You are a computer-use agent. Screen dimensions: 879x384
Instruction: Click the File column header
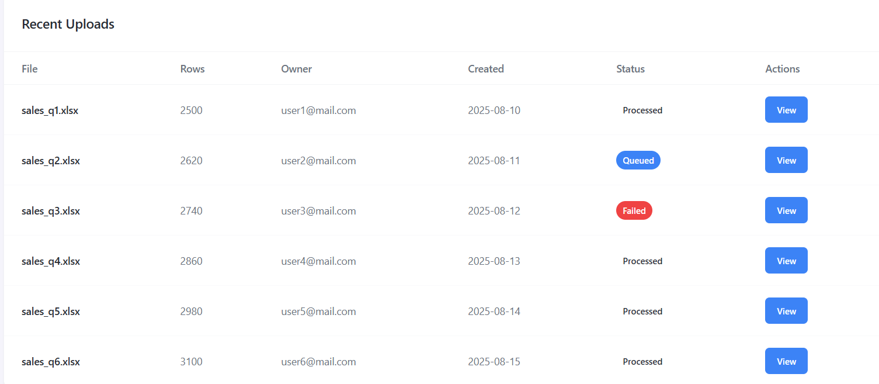pos(30,69)
